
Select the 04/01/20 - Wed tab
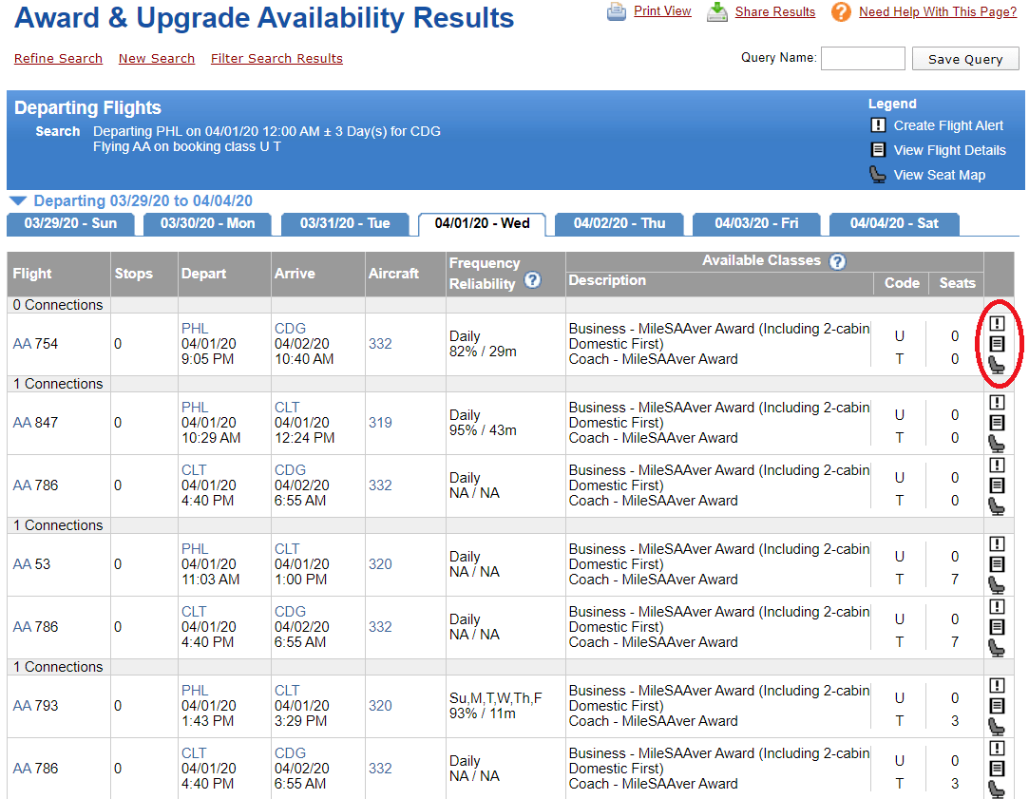(482, 223)
